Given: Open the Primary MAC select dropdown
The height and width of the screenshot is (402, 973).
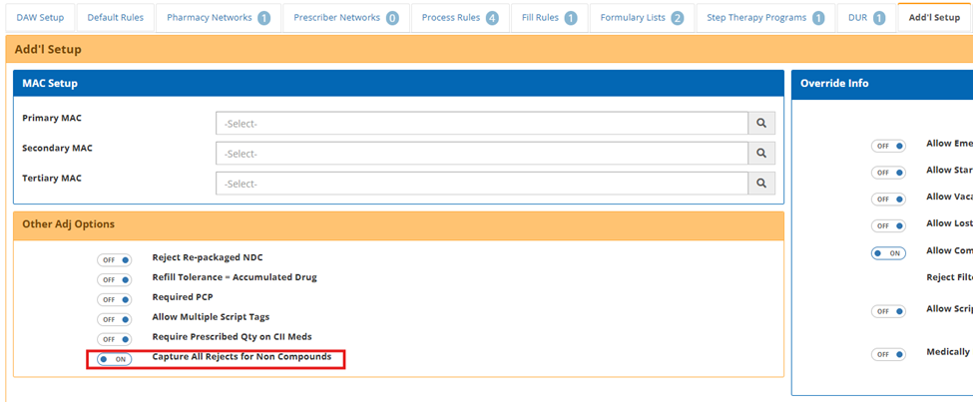Looking at the screenshot, I should [x=481, y=123].
